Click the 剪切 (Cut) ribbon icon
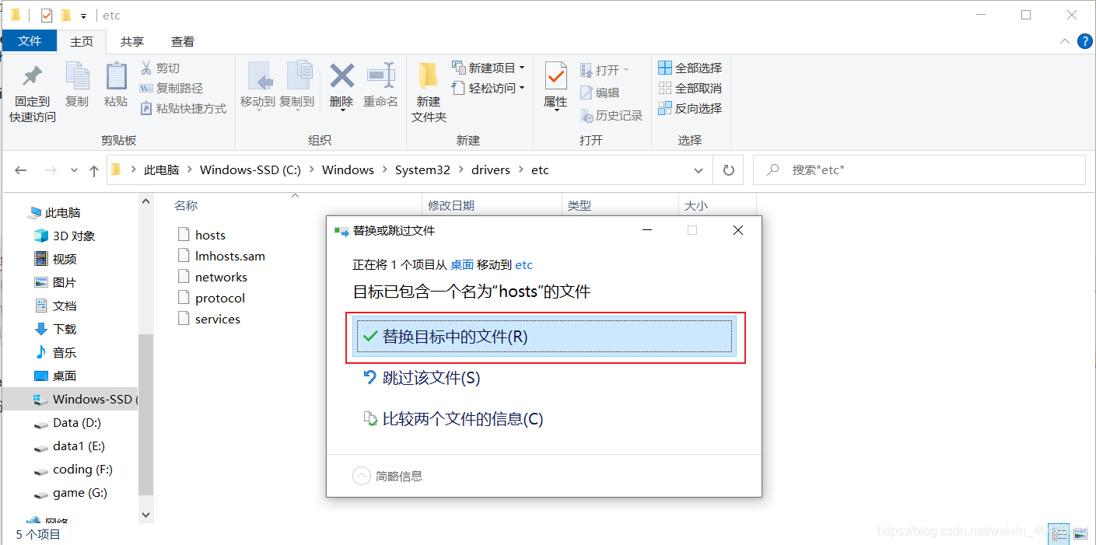The height and width of the screenshot is (545, 1096). tap(161, 68)
